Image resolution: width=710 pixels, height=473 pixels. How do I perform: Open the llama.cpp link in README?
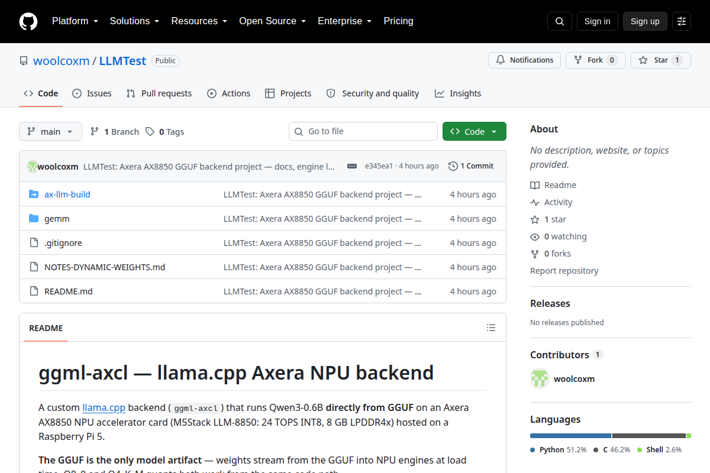coord(104,407)
